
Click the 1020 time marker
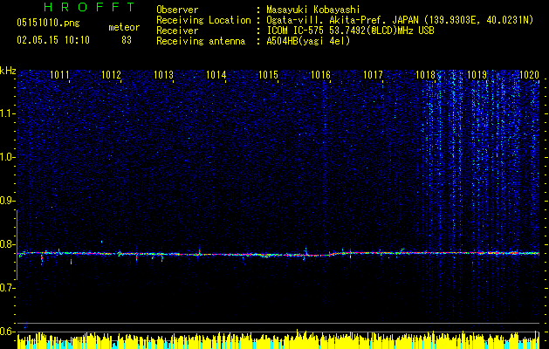(x=530, y=74)
